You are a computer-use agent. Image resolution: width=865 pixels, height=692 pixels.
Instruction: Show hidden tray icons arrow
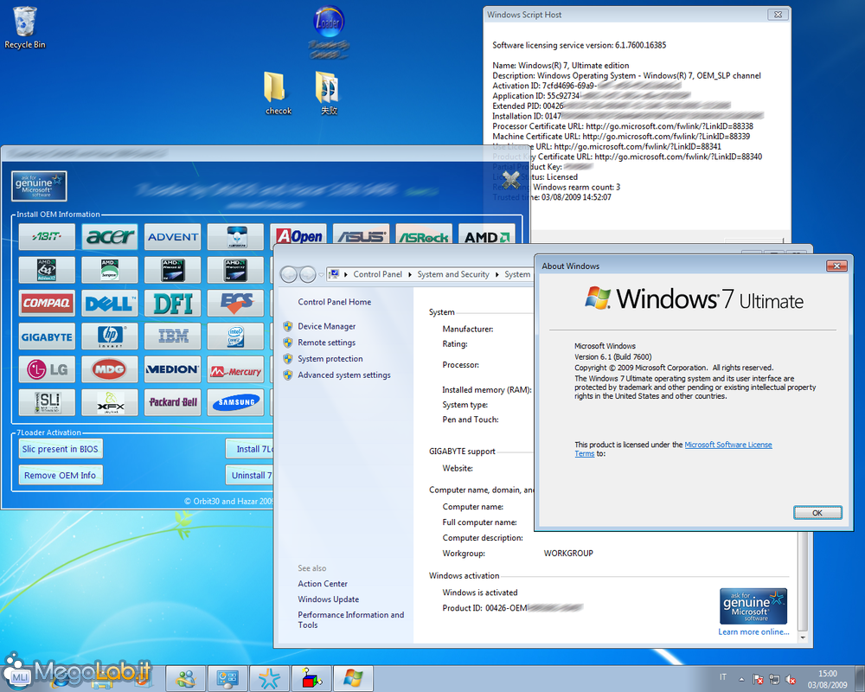[x=741, y=679]
